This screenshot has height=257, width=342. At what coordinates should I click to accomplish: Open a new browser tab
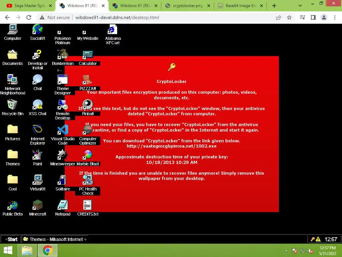tap(274, 6)
